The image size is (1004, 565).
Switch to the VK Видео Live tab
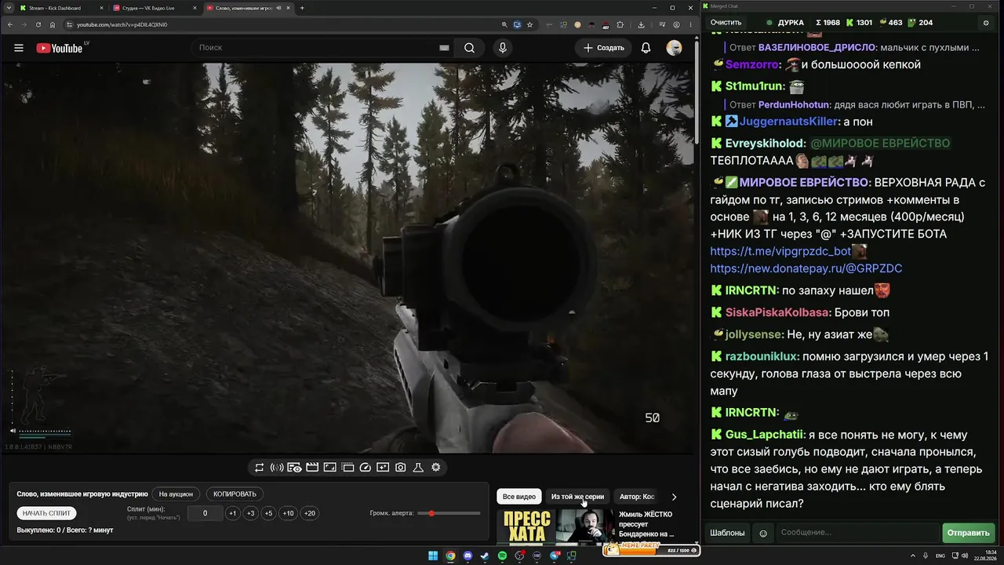153,8
